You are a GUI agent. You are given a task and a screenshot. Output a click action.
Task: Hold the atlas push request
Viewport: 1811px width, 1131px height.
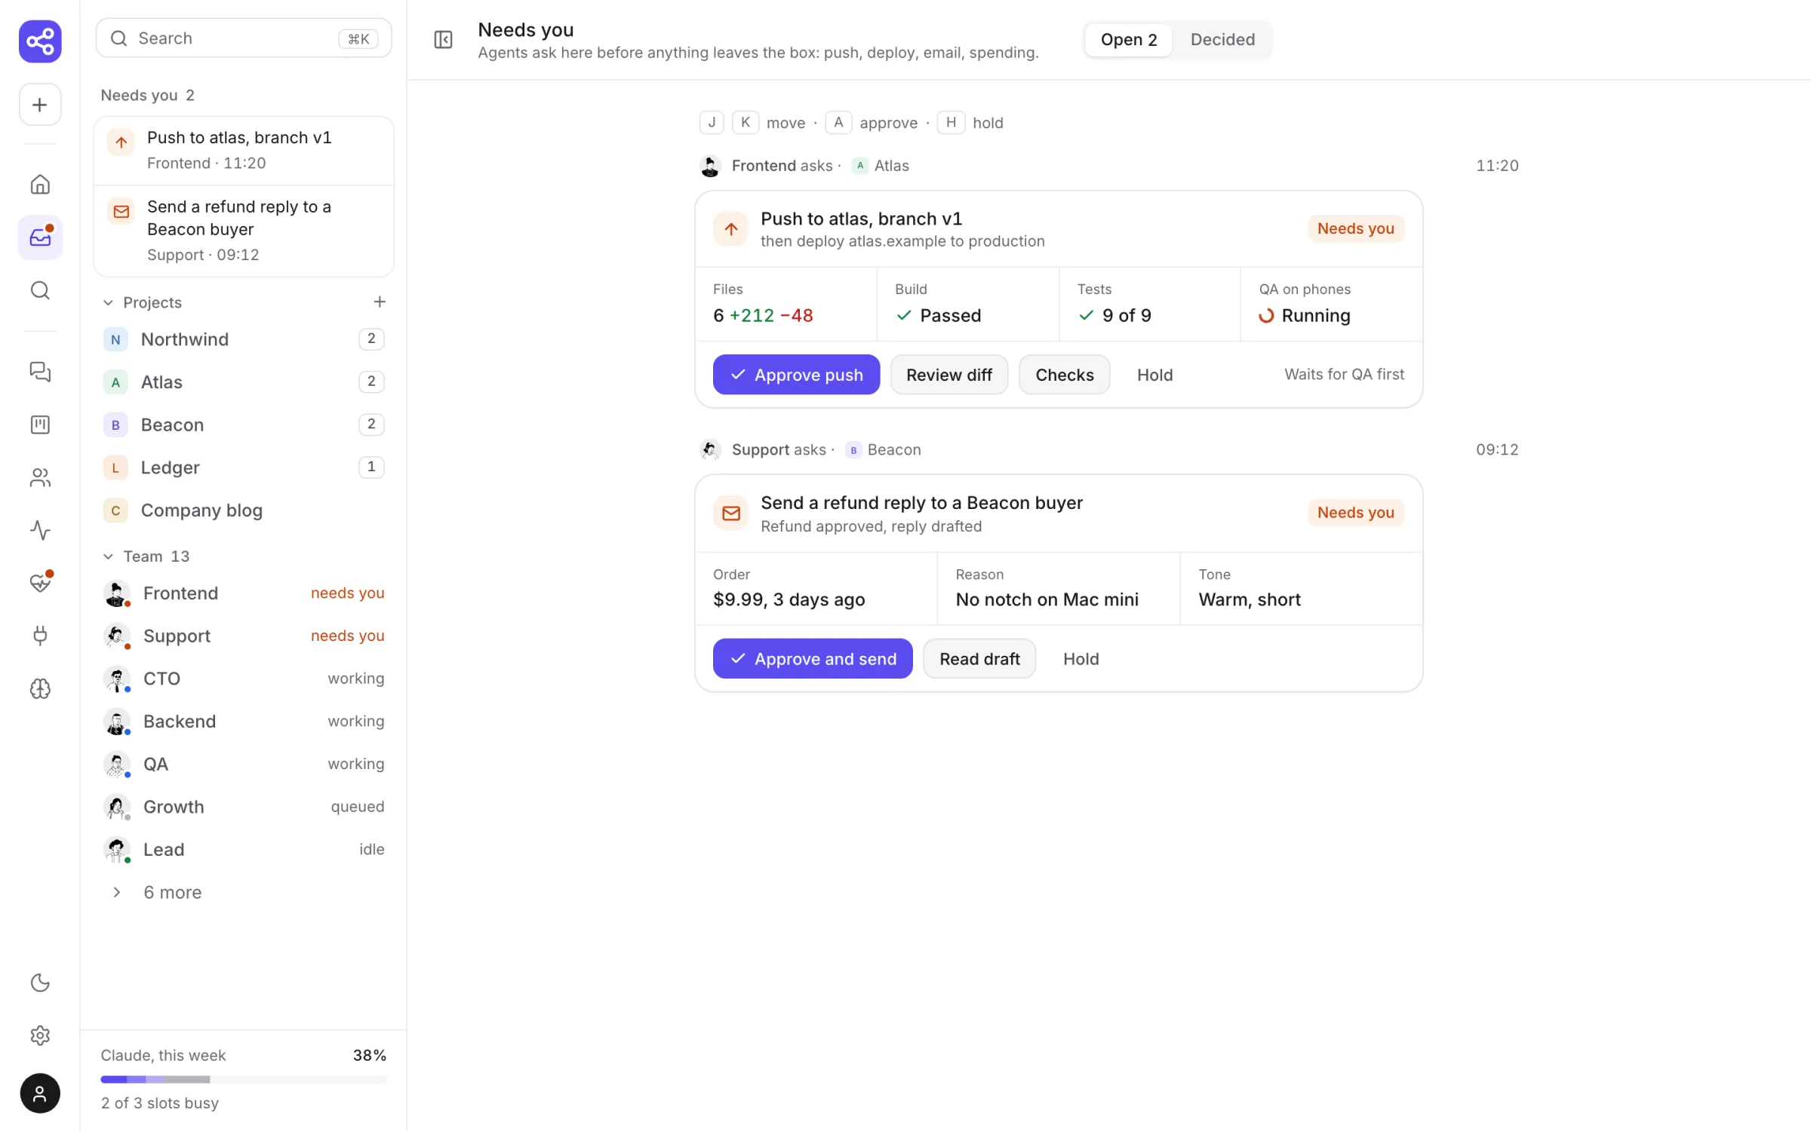click(1155, 375)
